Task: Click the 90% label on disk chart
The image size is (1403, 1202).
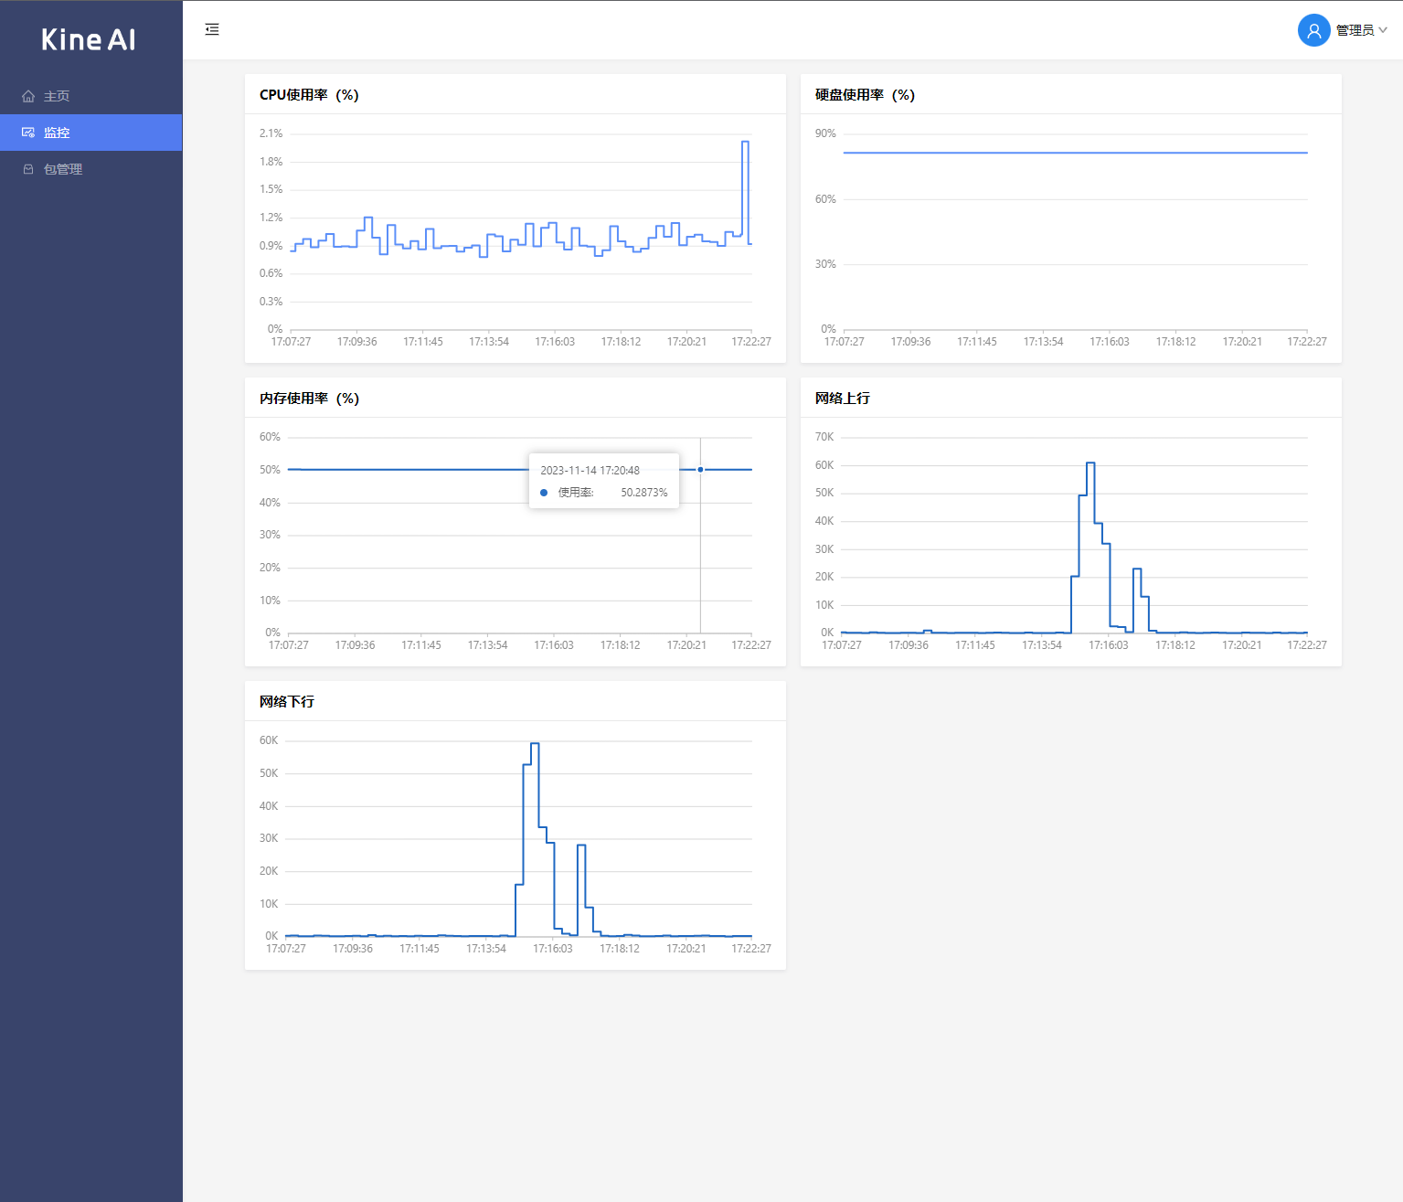Action: pos(825,133)
